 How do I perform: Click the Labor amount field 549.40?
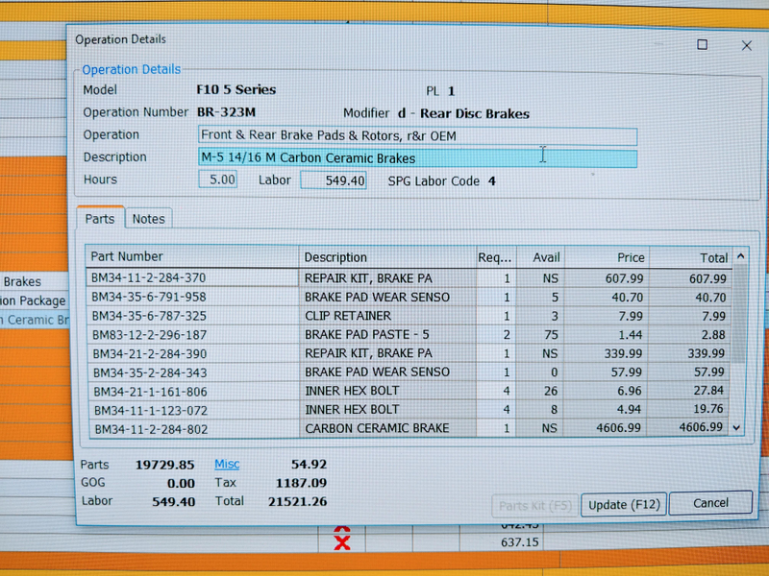[x=334, y=180]
